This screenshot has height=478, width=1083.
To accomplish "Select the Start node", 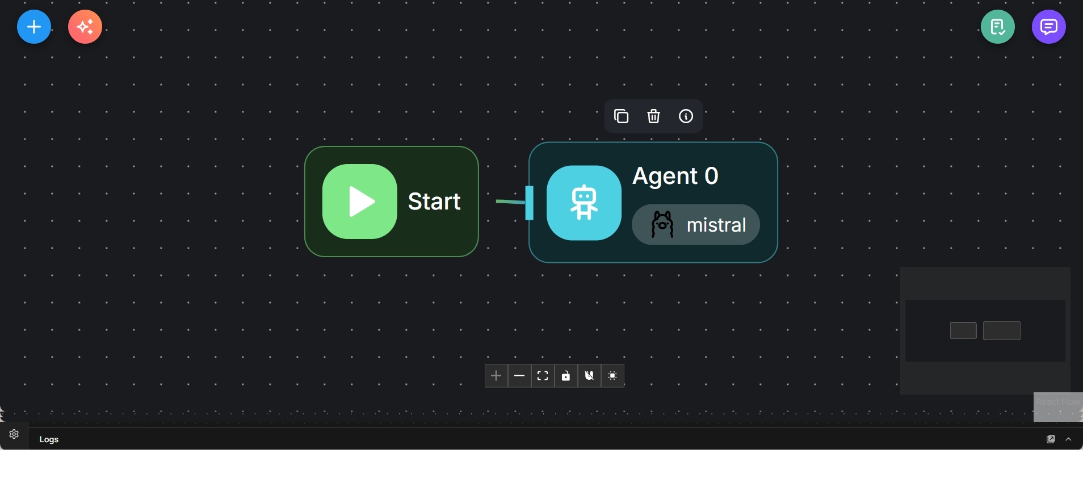I will pyautogui.click(x=392, y=202).
